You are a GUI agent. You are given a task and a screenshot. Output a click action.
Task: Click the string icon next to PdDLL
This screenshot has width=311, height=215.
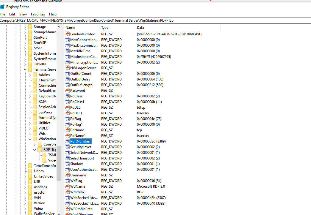coord(67,107)
